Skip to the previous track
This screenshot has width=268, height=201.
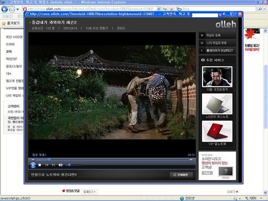47,165
